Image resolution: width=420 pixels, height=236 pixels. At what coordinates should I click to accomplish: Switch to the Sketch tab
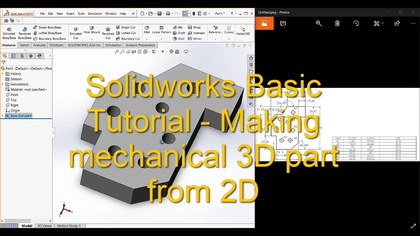pos(24,45)
